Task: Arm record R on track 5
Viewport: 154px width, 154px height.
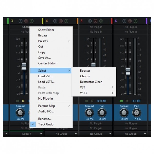Action: pyautogui.click(x=92, y=101)
